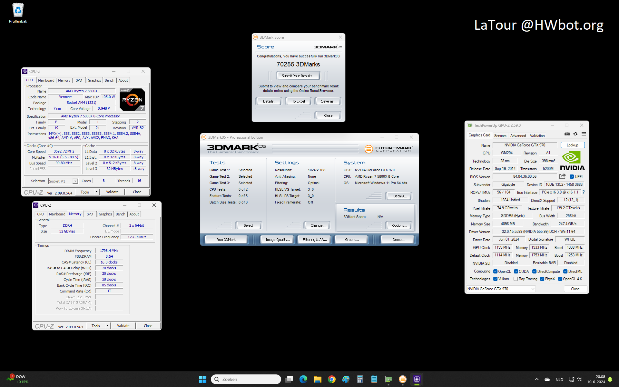This screenshot has height=387, width=619.
Task: Take a GPU-Z screenshot with camera icon
Action: click(567, 134)
